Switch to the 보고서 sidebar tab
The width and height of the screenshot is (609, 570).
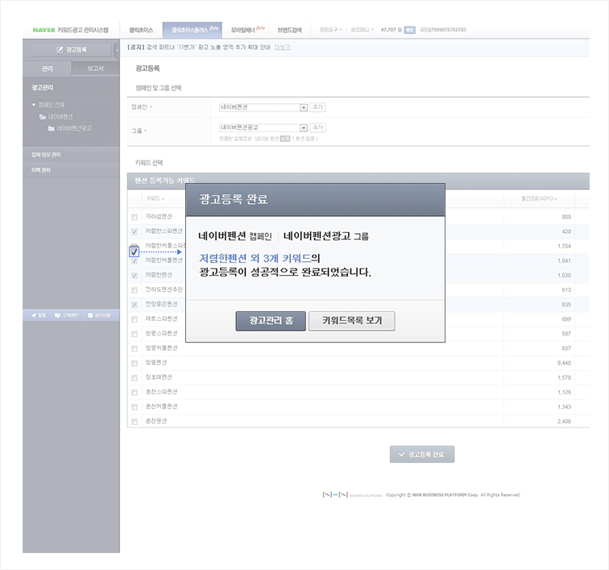click(96, 69)
